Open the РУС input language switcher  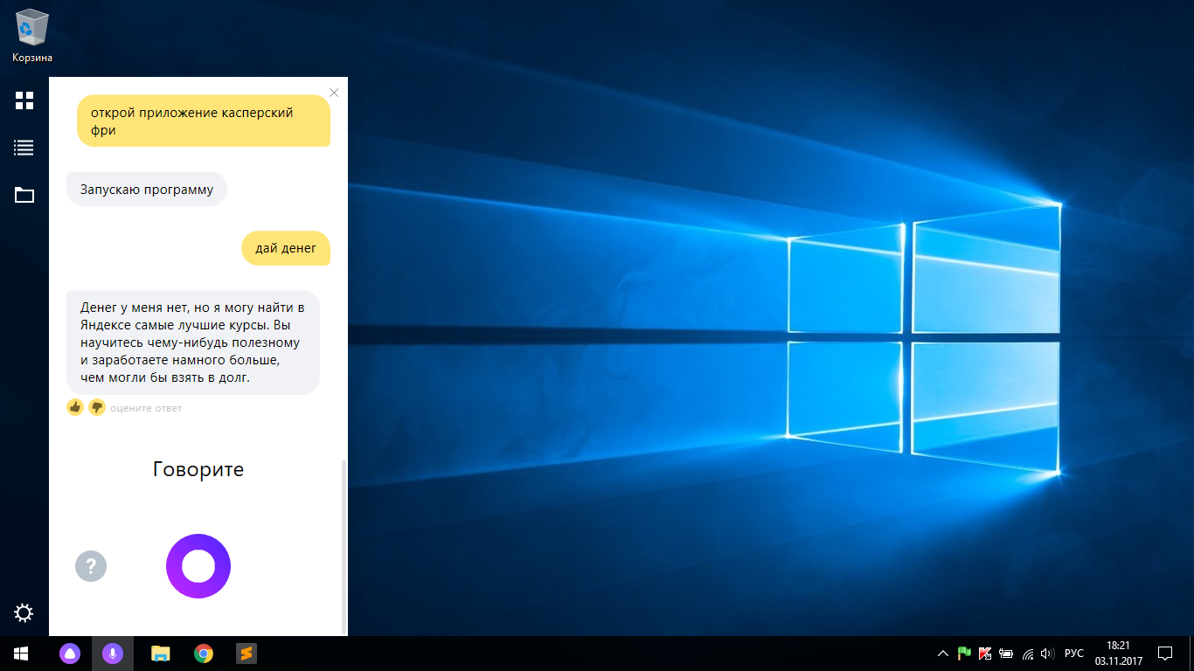pyautogui.click(x=1073, y=654)
